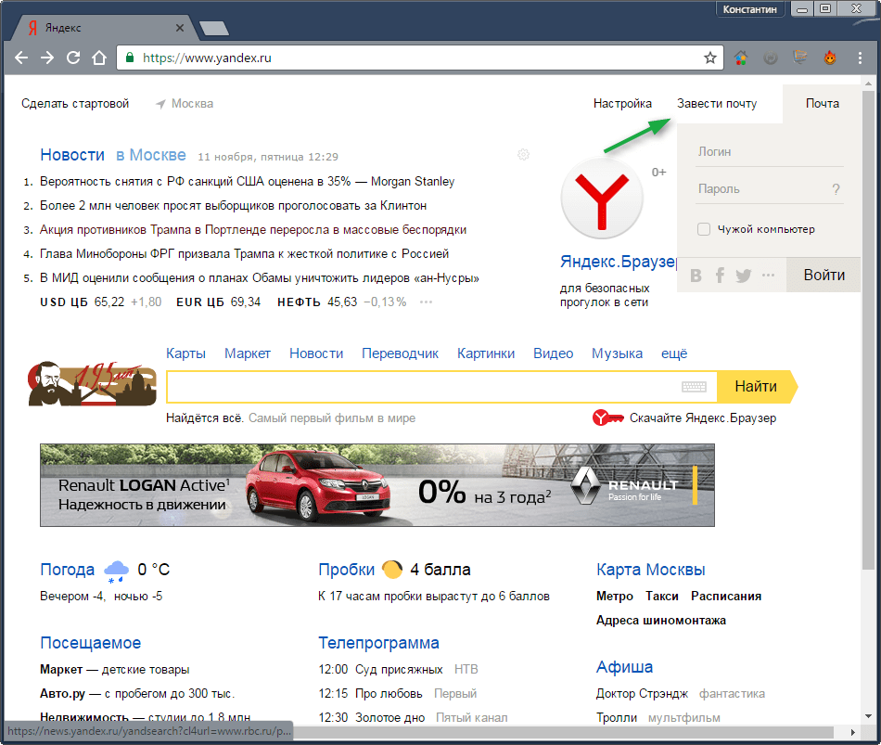This screenshot has height=745, width=881.
Task: Click the Moscow location arrow icon
Action: click(x=160, y=104)
